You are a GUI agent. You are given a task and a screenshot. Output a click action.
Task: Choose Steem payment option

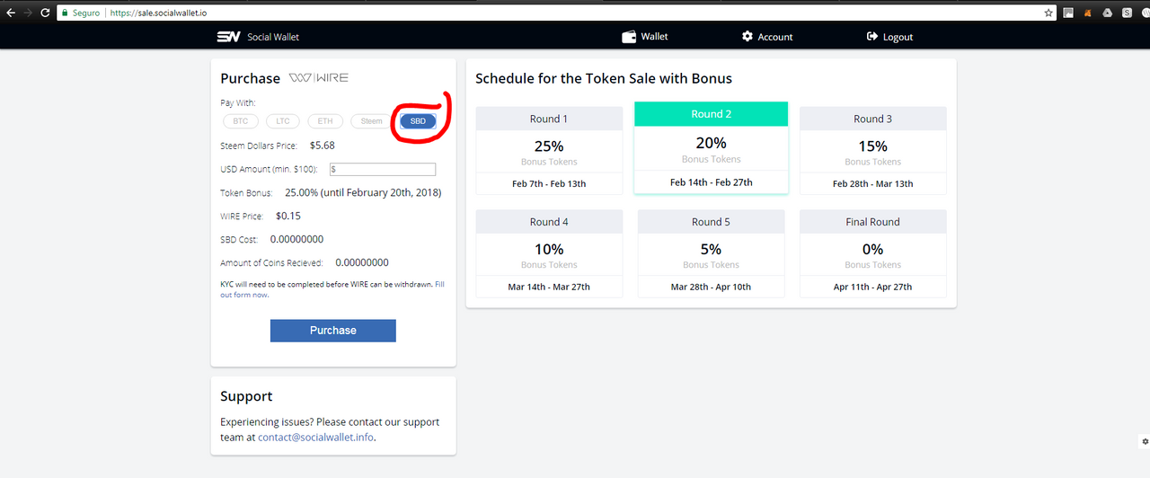(x=371, y=121)
